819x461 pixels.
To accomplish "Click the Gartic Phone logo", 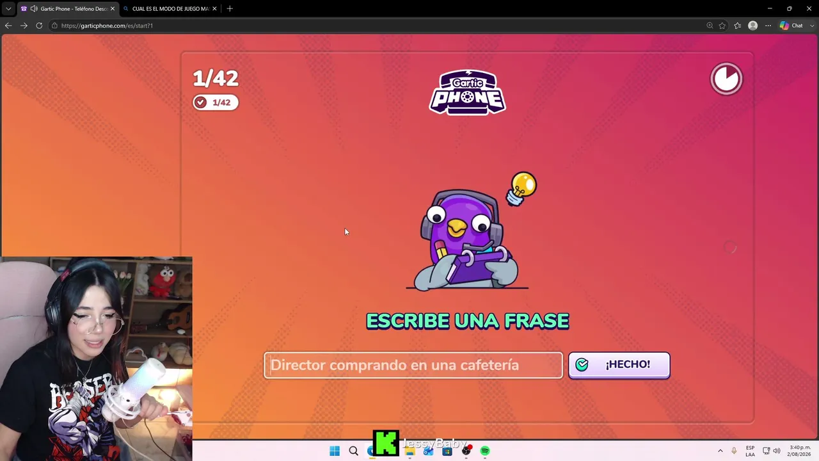I will coord(467,92).
